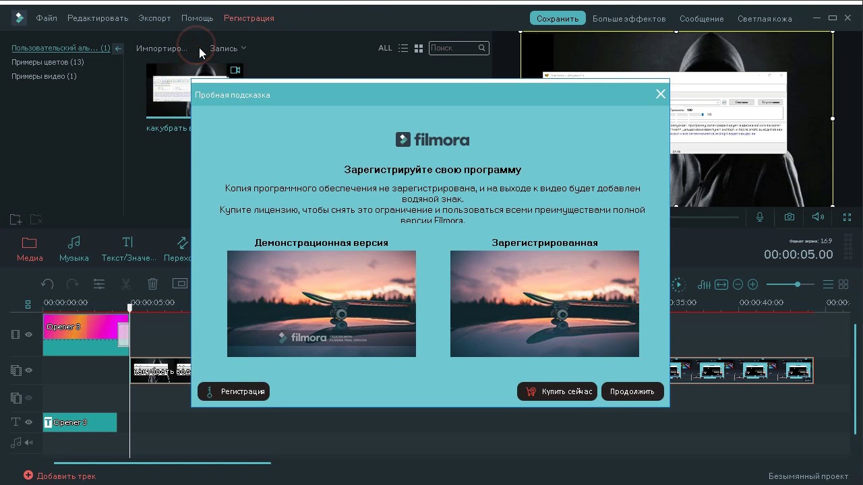Open the audio mixer icon

point(704,285)
